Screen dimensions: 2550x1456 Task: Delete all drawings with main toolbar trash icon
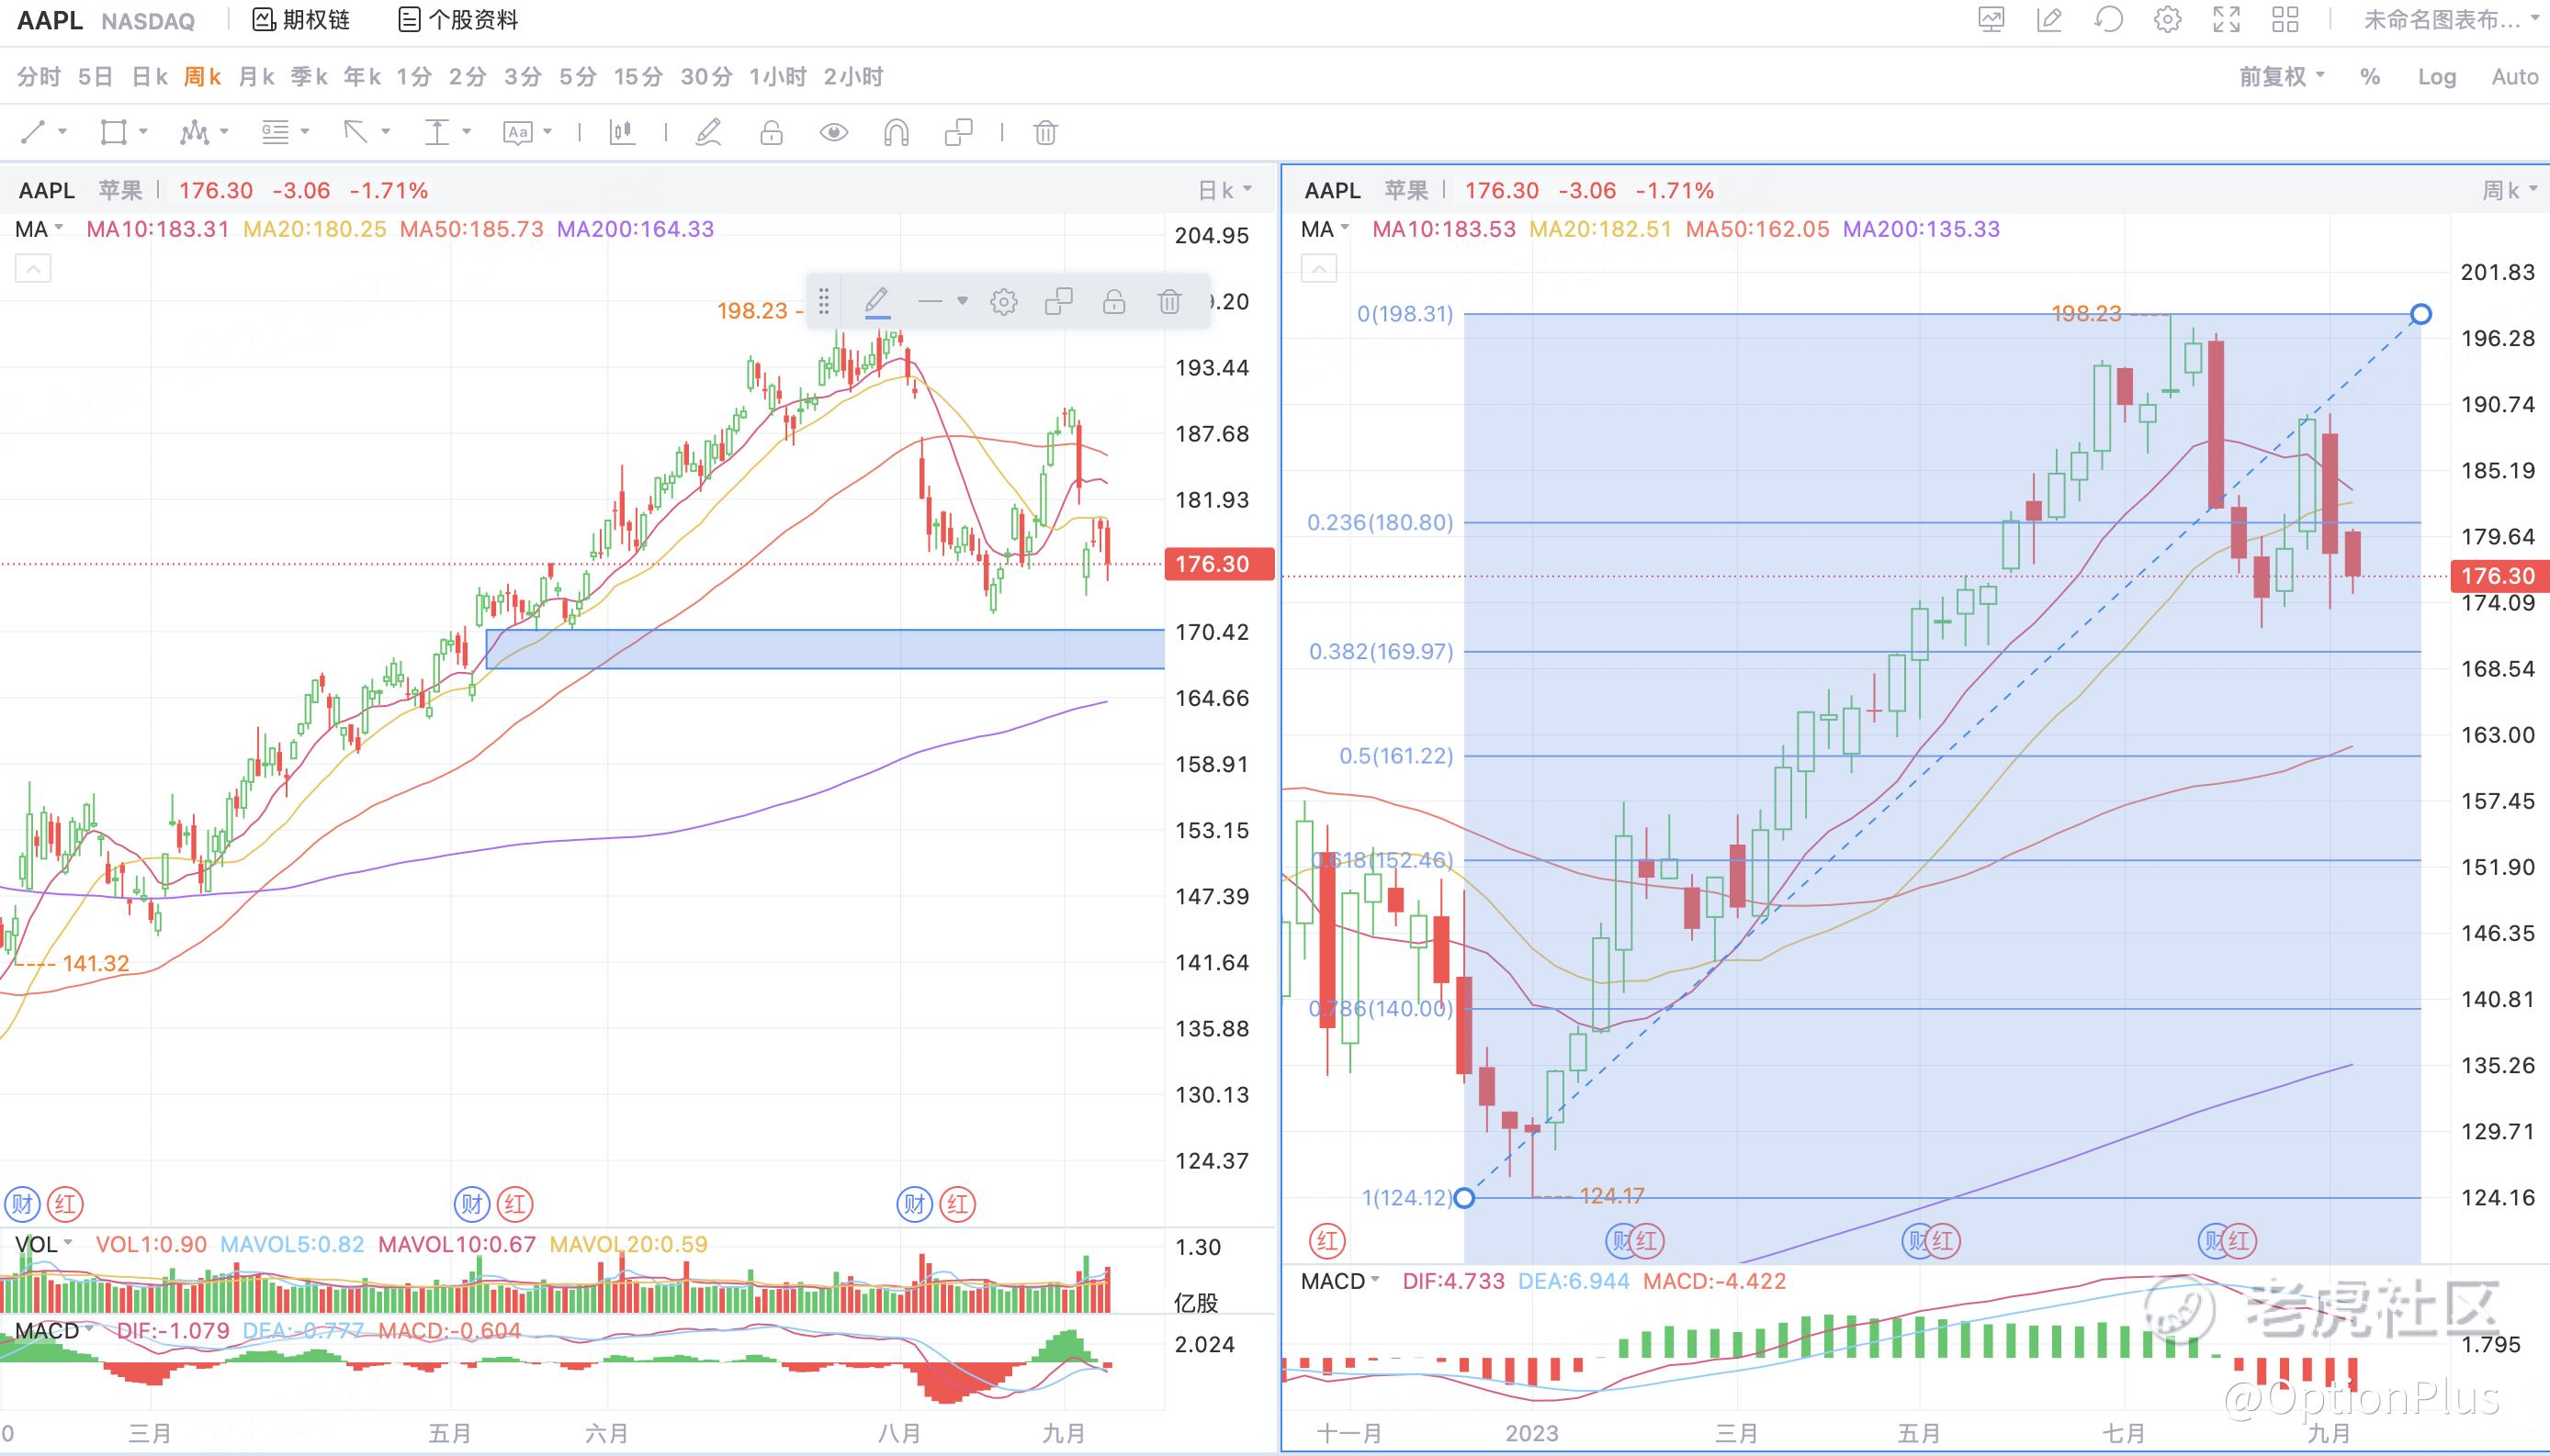point(1045,132)
